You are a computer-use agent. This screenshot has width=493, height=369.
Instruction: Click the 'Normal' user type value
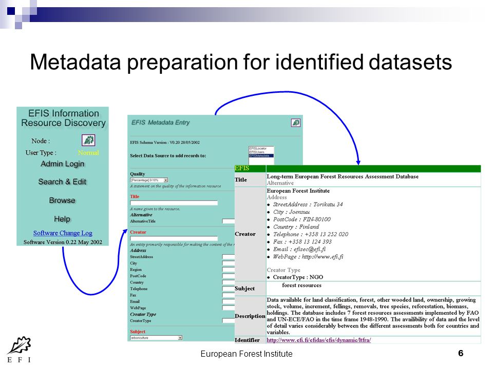88,153
